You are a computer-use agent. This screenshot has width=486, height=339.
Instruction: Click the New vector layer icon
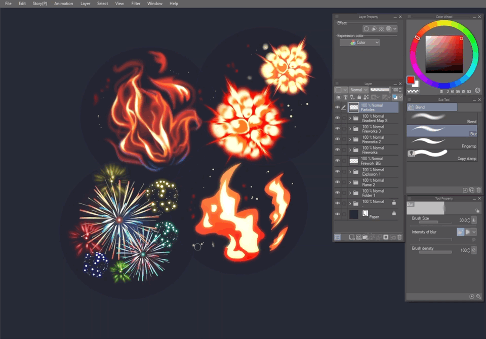click(358, 237)
